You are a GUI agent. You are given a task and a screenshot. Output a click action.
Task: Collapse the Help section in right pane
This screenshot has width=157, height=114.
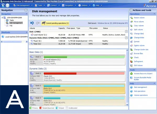tap(154, 83)
